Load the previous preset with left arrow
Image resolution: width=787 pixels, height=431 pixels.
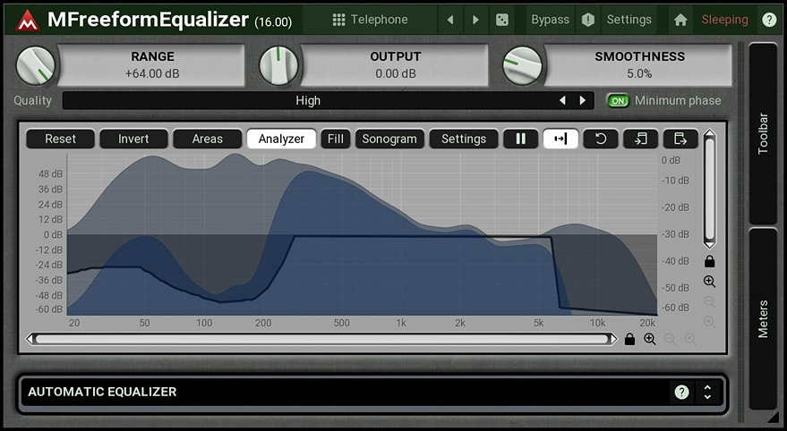point(450,20)
